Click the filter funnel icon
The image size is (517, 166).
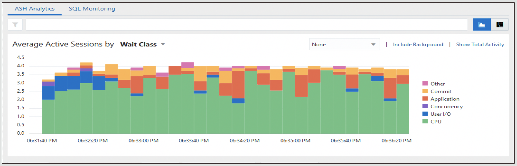15,25
